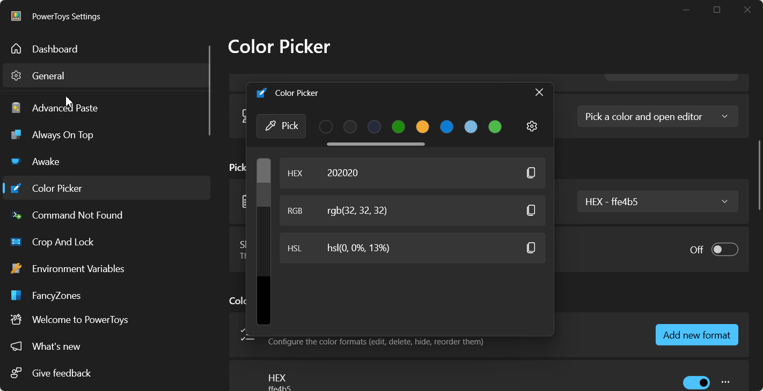Image resolution: width=763 pixels, height=391 pixels.
Task: Click the settings page vertical scrollbar
Action: point(760,175)
